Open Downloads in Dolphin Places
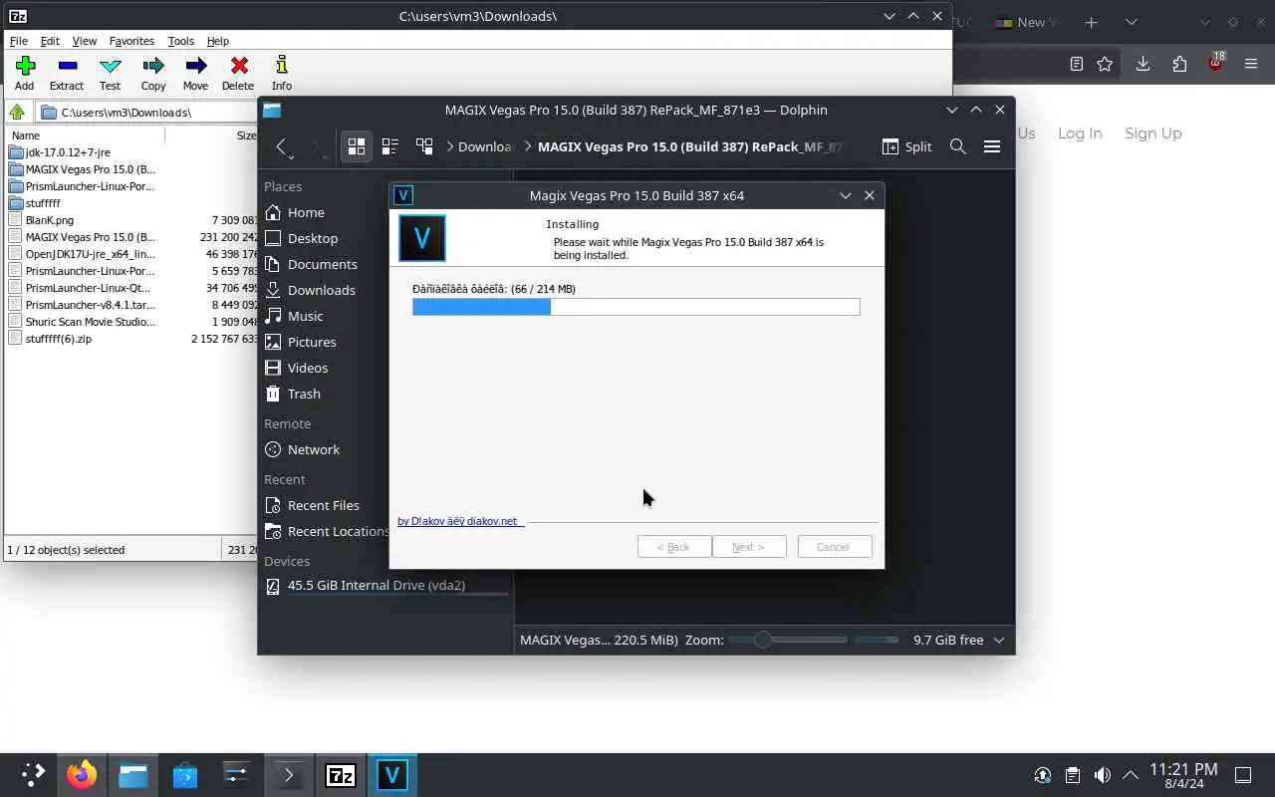 (324, 290)
